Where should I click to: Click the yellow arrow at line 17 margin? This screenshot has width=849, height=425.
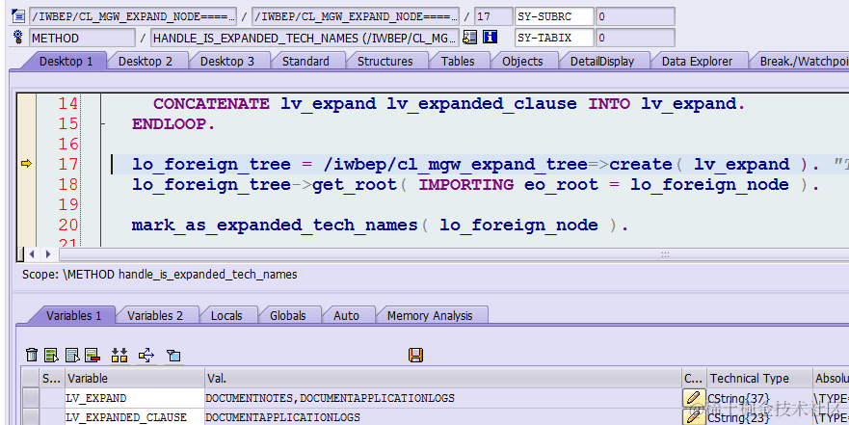[26, 164]
